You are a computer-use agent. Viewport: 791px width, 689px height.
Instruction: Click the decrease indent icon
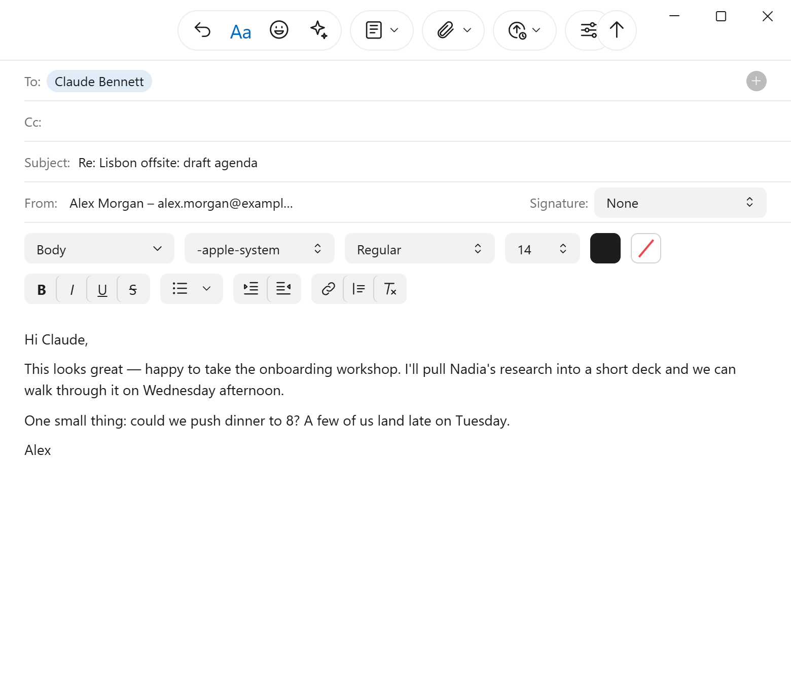283,289
